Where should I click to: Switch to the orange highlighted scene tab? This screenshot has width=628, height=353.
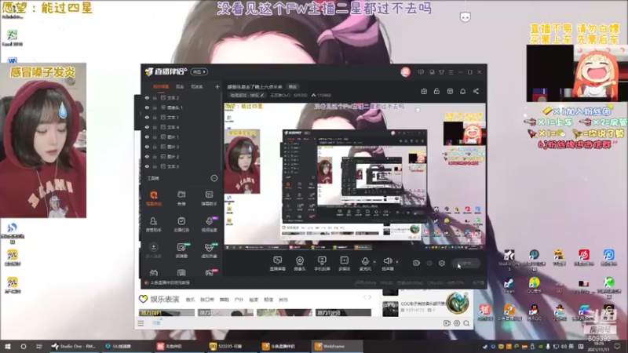161,86
